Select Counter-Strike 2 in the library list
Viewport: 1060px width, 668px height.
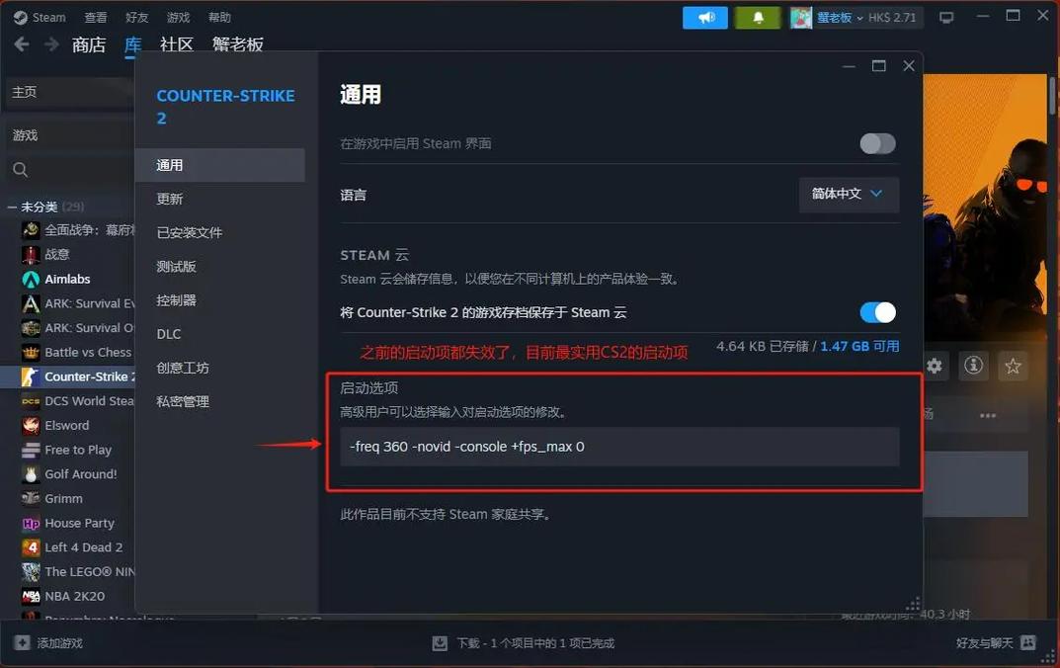pyautogui.click(x=69, y=376)
